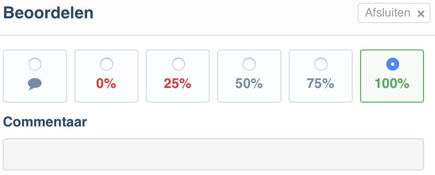Click the 0% option card
435x175 pixels.
[x=107, y=76]
